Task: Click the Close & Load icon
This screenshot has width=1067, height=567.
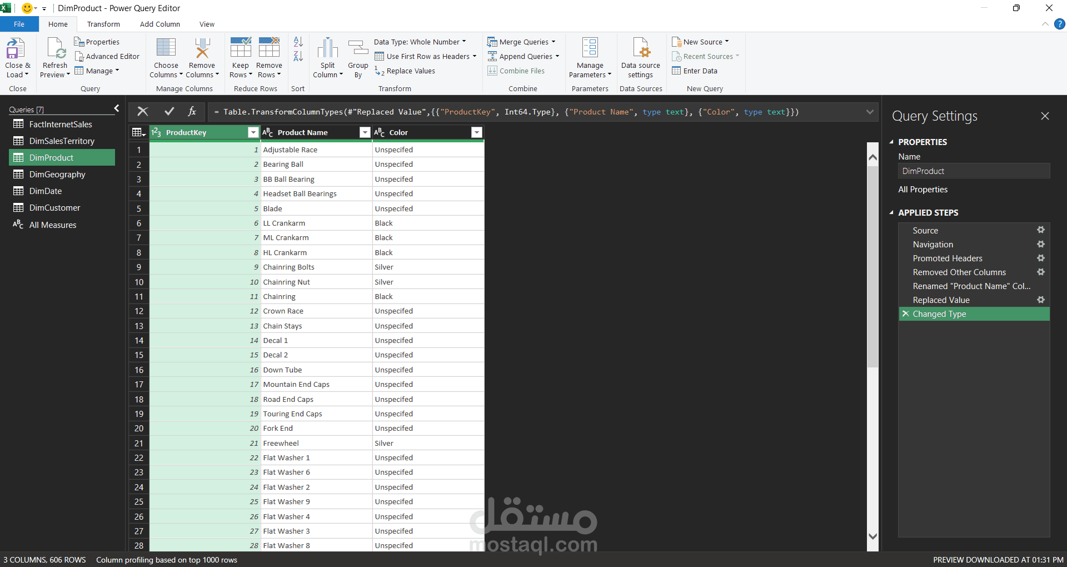Action: (x=16, y=49)
